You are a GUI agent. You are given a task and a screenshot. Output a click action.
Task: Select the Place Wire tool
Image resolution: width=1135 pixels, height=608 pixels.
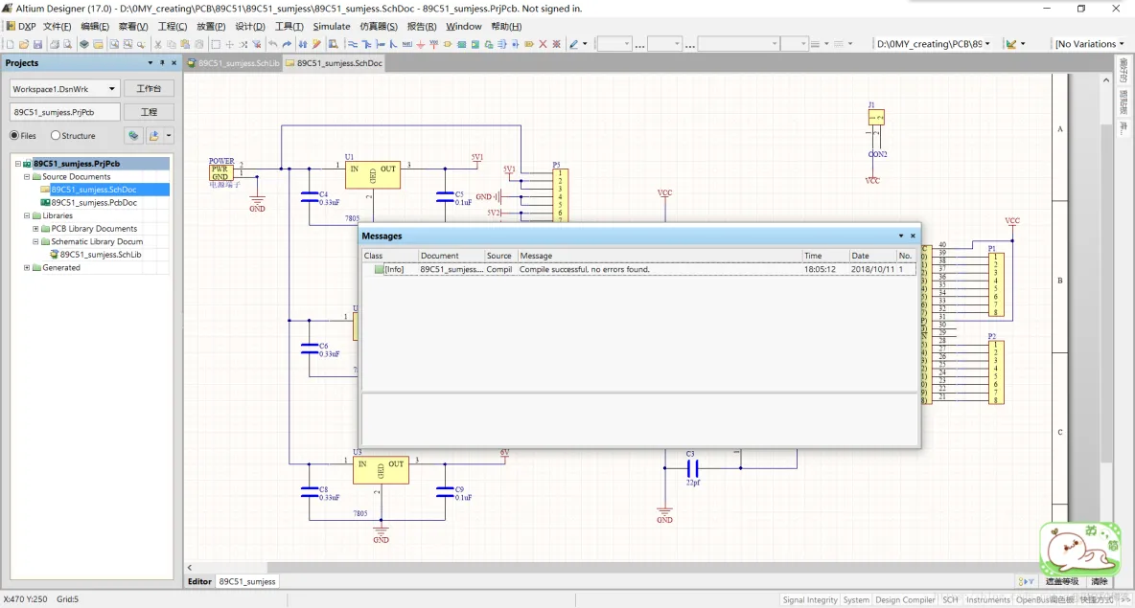tap(353, 44)
